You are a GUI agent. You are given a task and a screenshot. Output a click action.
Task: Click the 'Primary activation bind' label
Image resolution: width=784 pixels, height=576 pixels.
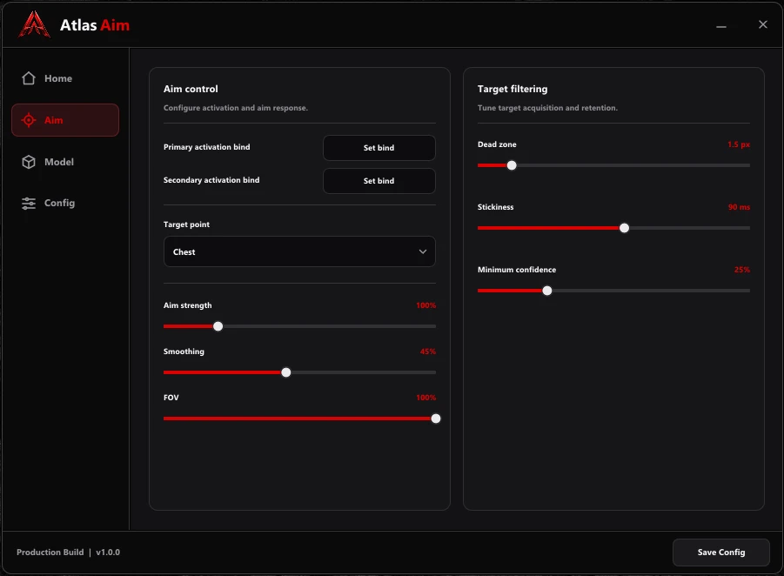[206, 147]
